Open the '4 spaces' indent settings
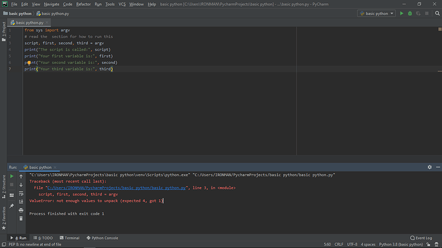 tap(368, 244)
